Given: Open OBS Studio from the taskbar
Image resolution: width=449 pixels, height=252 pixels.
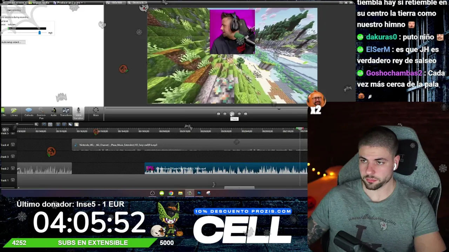Looking at the screenshot, I should (153, 193).
